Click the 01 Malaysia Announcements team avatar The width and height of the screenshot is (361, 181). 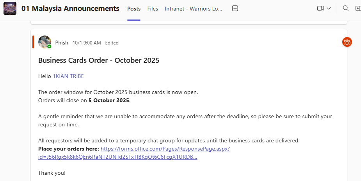tap(10, 9)
